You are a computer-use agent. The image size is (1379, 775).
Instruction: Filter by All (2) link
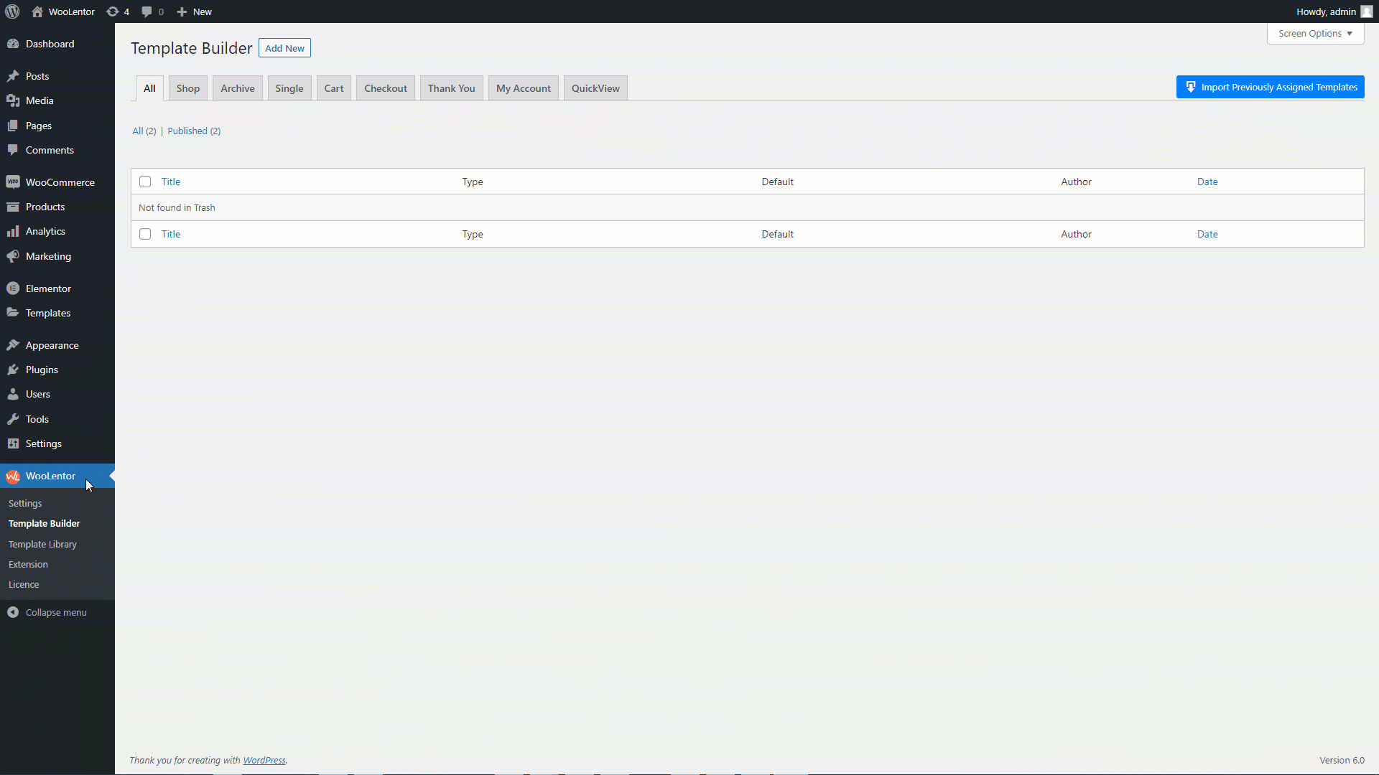(x=144, y=131)
